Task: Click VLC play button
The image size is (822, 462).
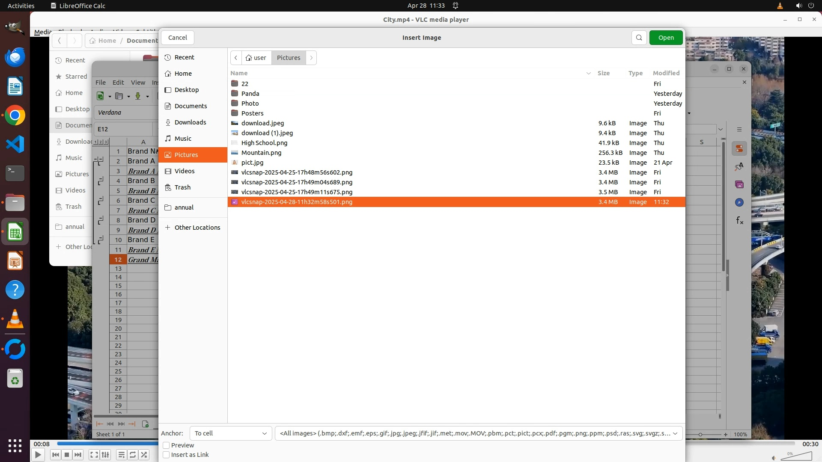Action: point(38,455)
